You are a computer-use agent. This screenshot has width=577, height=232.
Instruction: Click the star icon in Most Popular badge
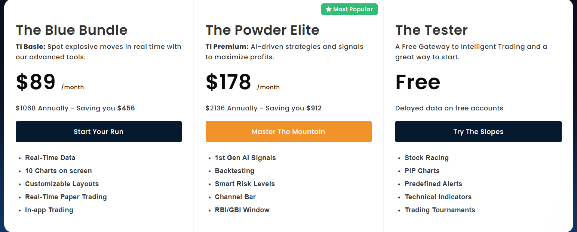(x=329, y=9)
